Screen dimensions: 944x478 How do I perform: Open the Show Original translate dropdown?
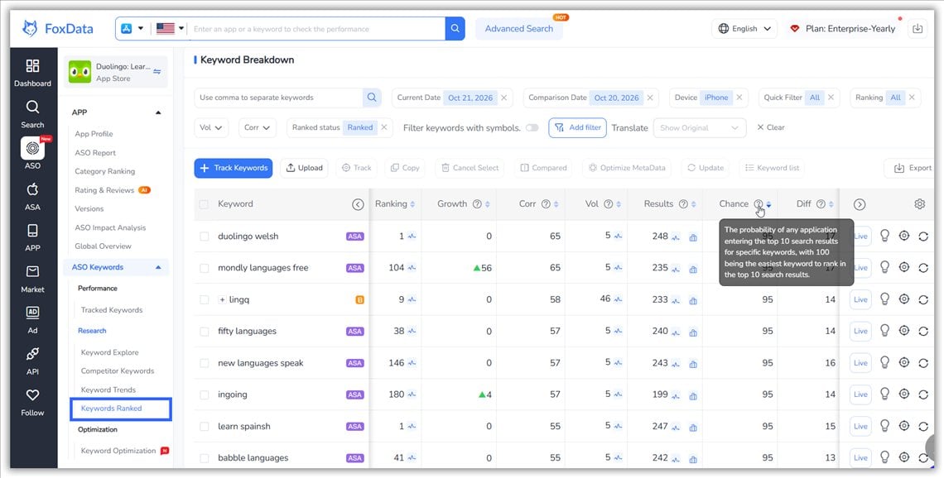coord(700,127)
